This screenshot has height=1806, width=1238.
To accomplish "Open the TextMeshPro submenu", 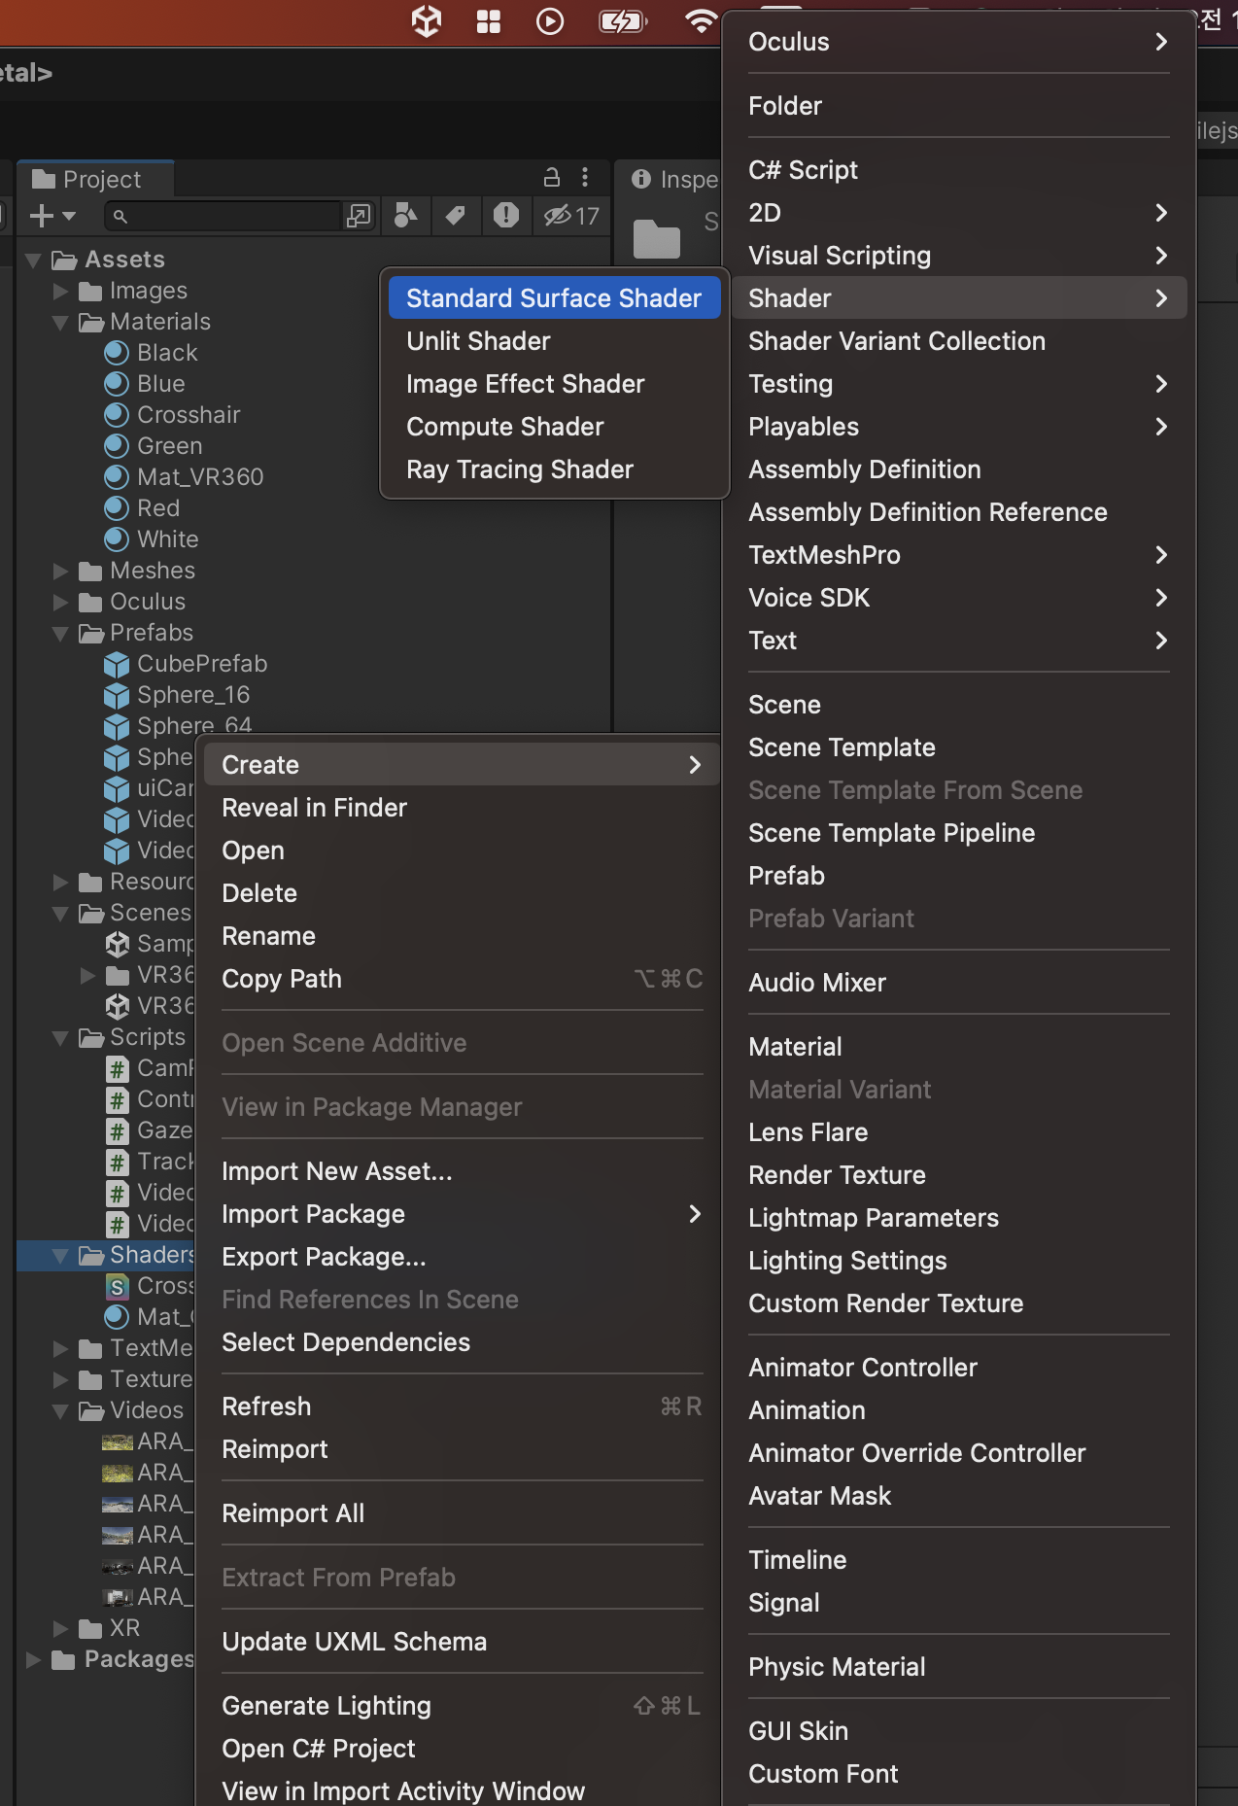I will pyautogui.click(x=958, y=555).
